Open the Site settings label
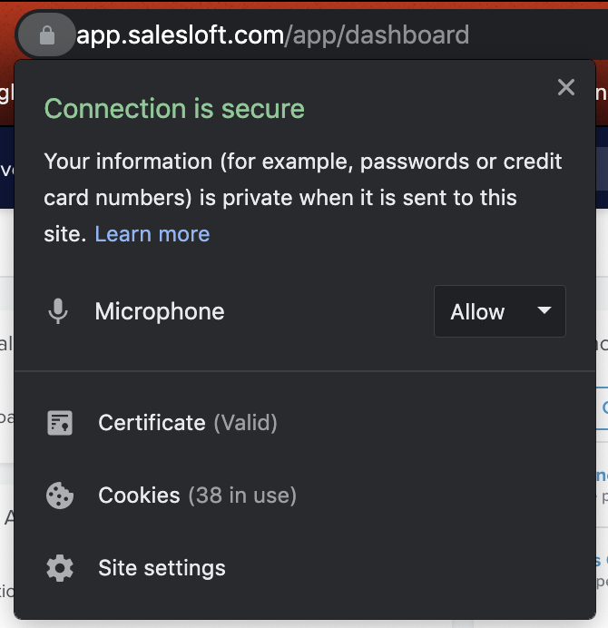Image resolution: width=608 pixels, height=628 pixels. click(162, 569)
